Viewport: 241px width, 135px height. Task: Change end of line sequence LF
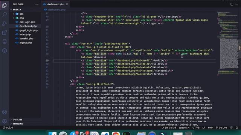(204, 127)
